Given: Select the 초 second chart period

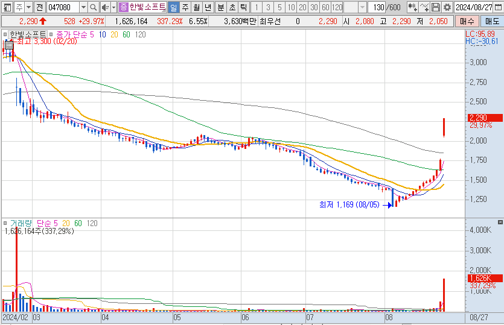Looking at the screenshot, I should (x=232, y=7).
